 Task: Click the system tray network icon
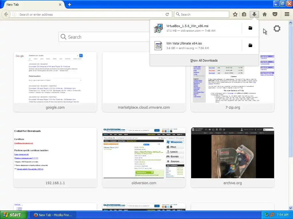pyautogui.click(x=266, y=215)
